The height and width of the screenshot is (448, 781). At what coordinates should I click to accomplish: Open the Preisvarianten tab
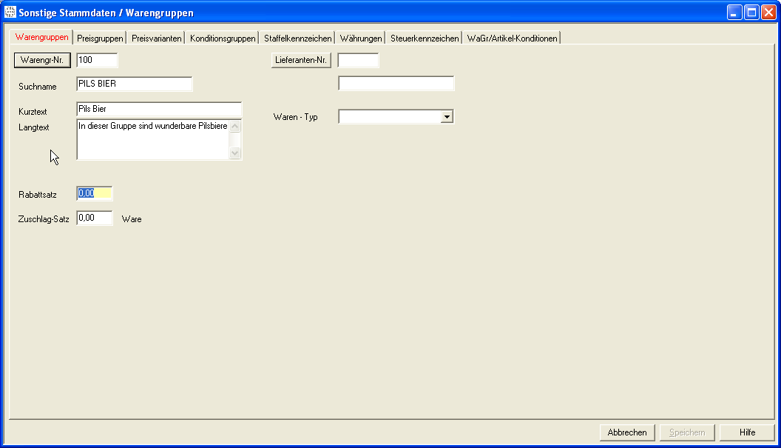(156, 38)
